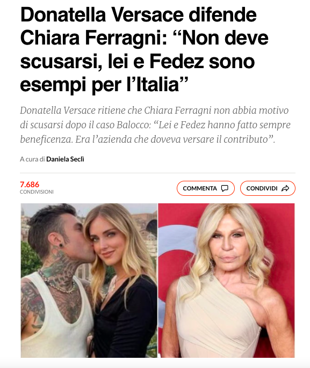310x368 pixels.
Task: Click the words "Donatella Versace" in the headline
Action: click(102, 15)
